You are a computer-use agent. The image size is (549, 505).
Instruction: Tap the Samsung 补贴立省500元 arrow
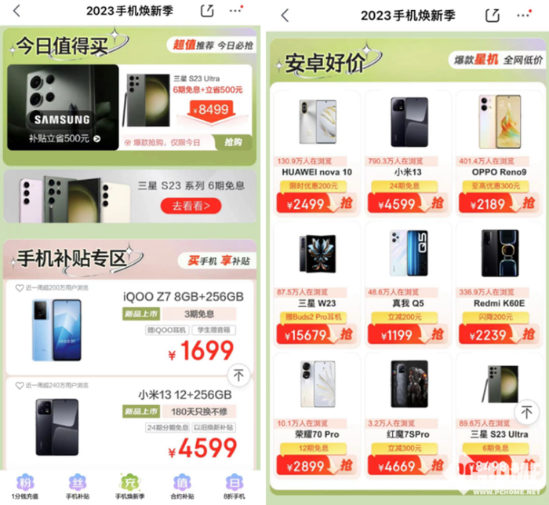[x=97, y=139]
